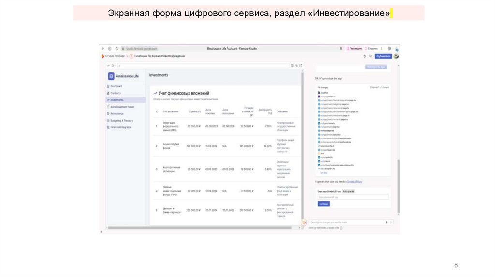Screen dimensions: 495x277
Task: Select the studio.firebase.google.com address bar
Action: pos(142,49)
